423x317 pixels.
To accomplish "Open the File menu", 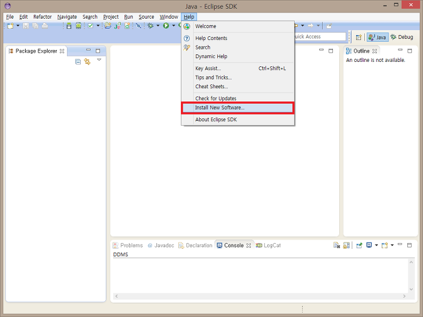I will pyautogui.click(x=10, y=17).
